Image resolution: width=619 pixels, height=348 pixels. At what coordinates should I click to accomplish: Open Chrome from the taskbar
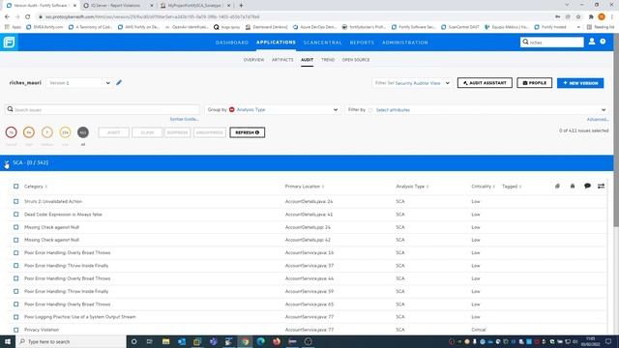245,341
